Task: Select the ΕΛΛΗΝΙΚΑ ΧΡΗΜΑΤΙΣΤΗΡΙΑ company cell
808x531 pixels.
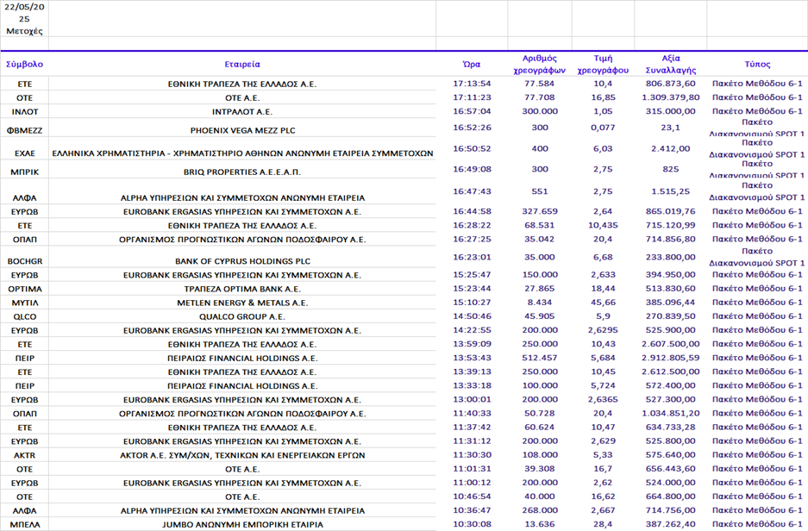Action: coord(242,153)
